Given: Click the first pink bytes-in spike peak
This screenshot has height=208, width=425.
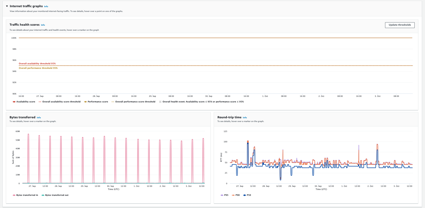Looking at the screenshot, I should coord(28,134).
